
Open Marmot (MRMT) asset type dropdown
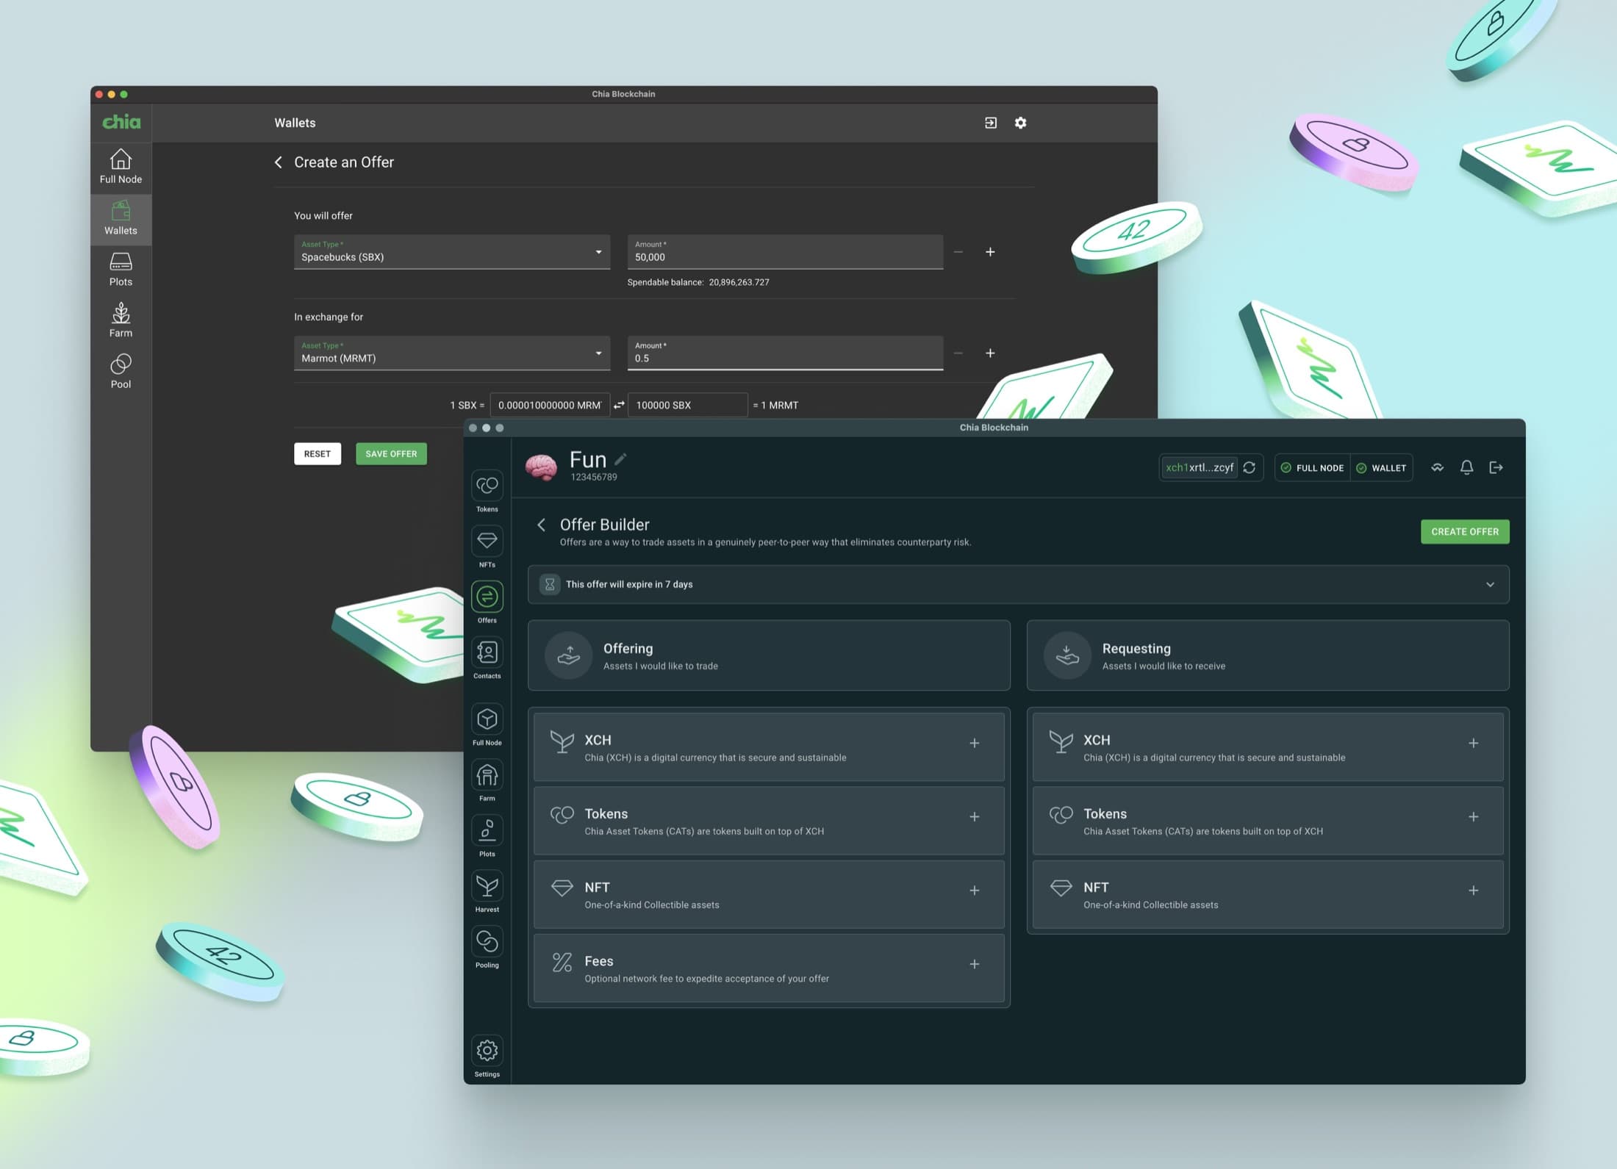click(452, 353)
